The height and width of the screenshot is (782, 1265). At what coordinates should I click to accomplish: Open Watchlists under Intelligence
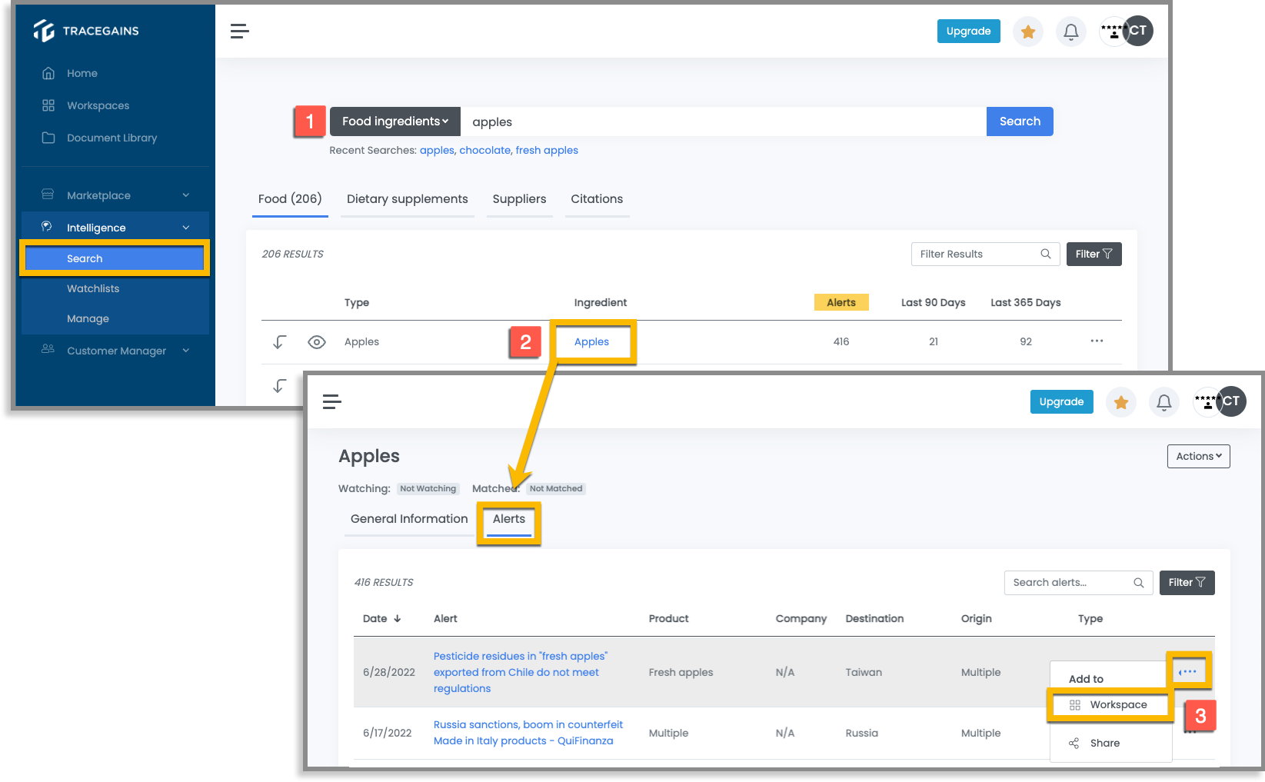(x=93, y=288)
